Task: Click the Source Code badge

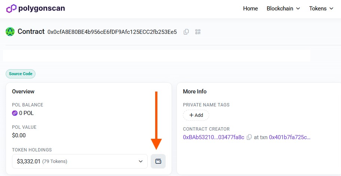Action: pyautogui.click(x=21, y=74)
